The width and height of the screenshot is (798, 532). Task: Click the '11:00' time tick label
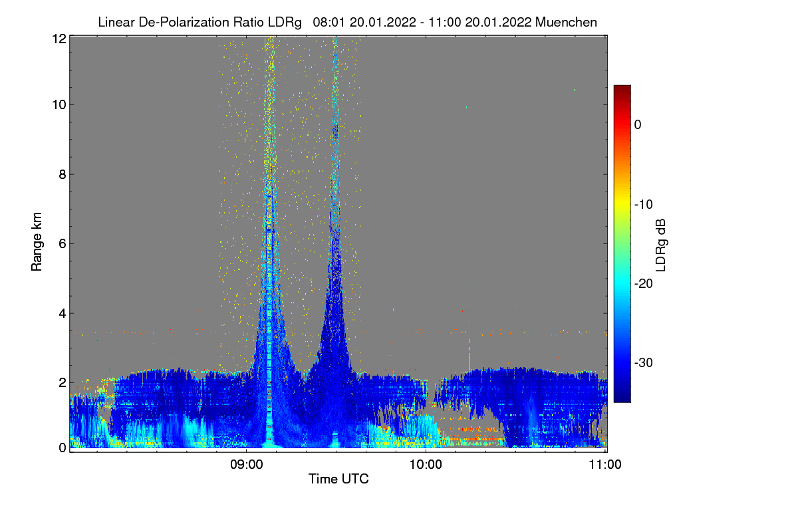605,465
